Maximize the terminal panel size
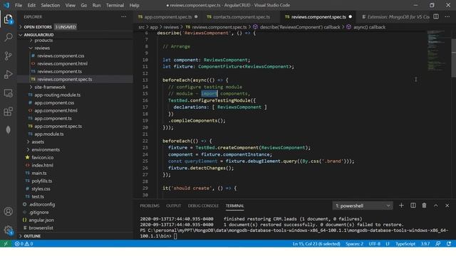The width and height of the screenshot is (456, 256). pyautogui.click(x=435, y=206)
